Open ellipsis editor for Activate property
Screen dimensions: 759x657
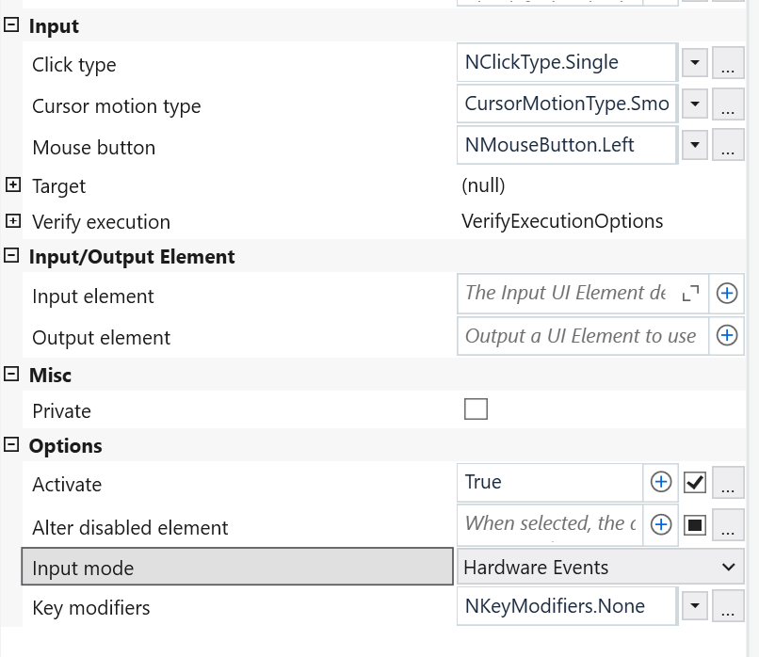[726, 484]
